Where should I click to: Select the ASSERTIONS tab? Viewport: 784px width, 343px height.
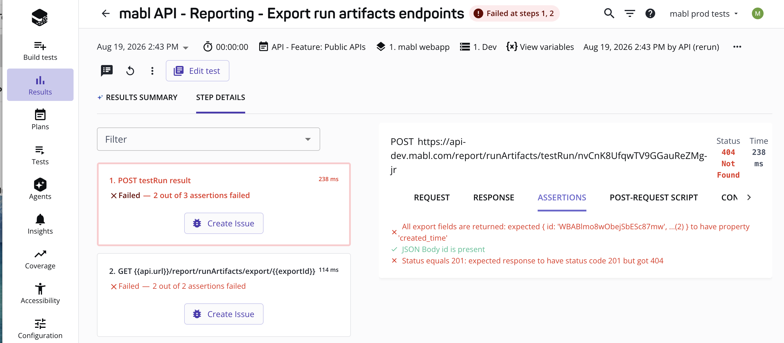pos(562,198)
